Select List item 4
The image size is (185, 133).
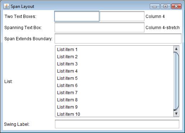(x=114, y=71)
